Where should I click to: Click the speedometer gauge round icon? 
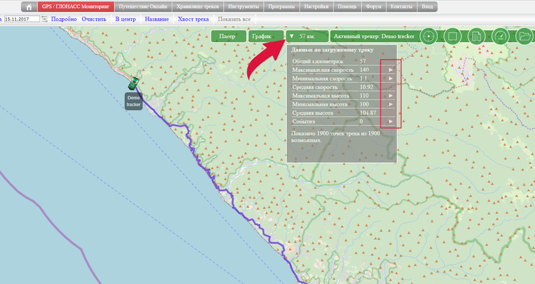(x=500, y=36)
